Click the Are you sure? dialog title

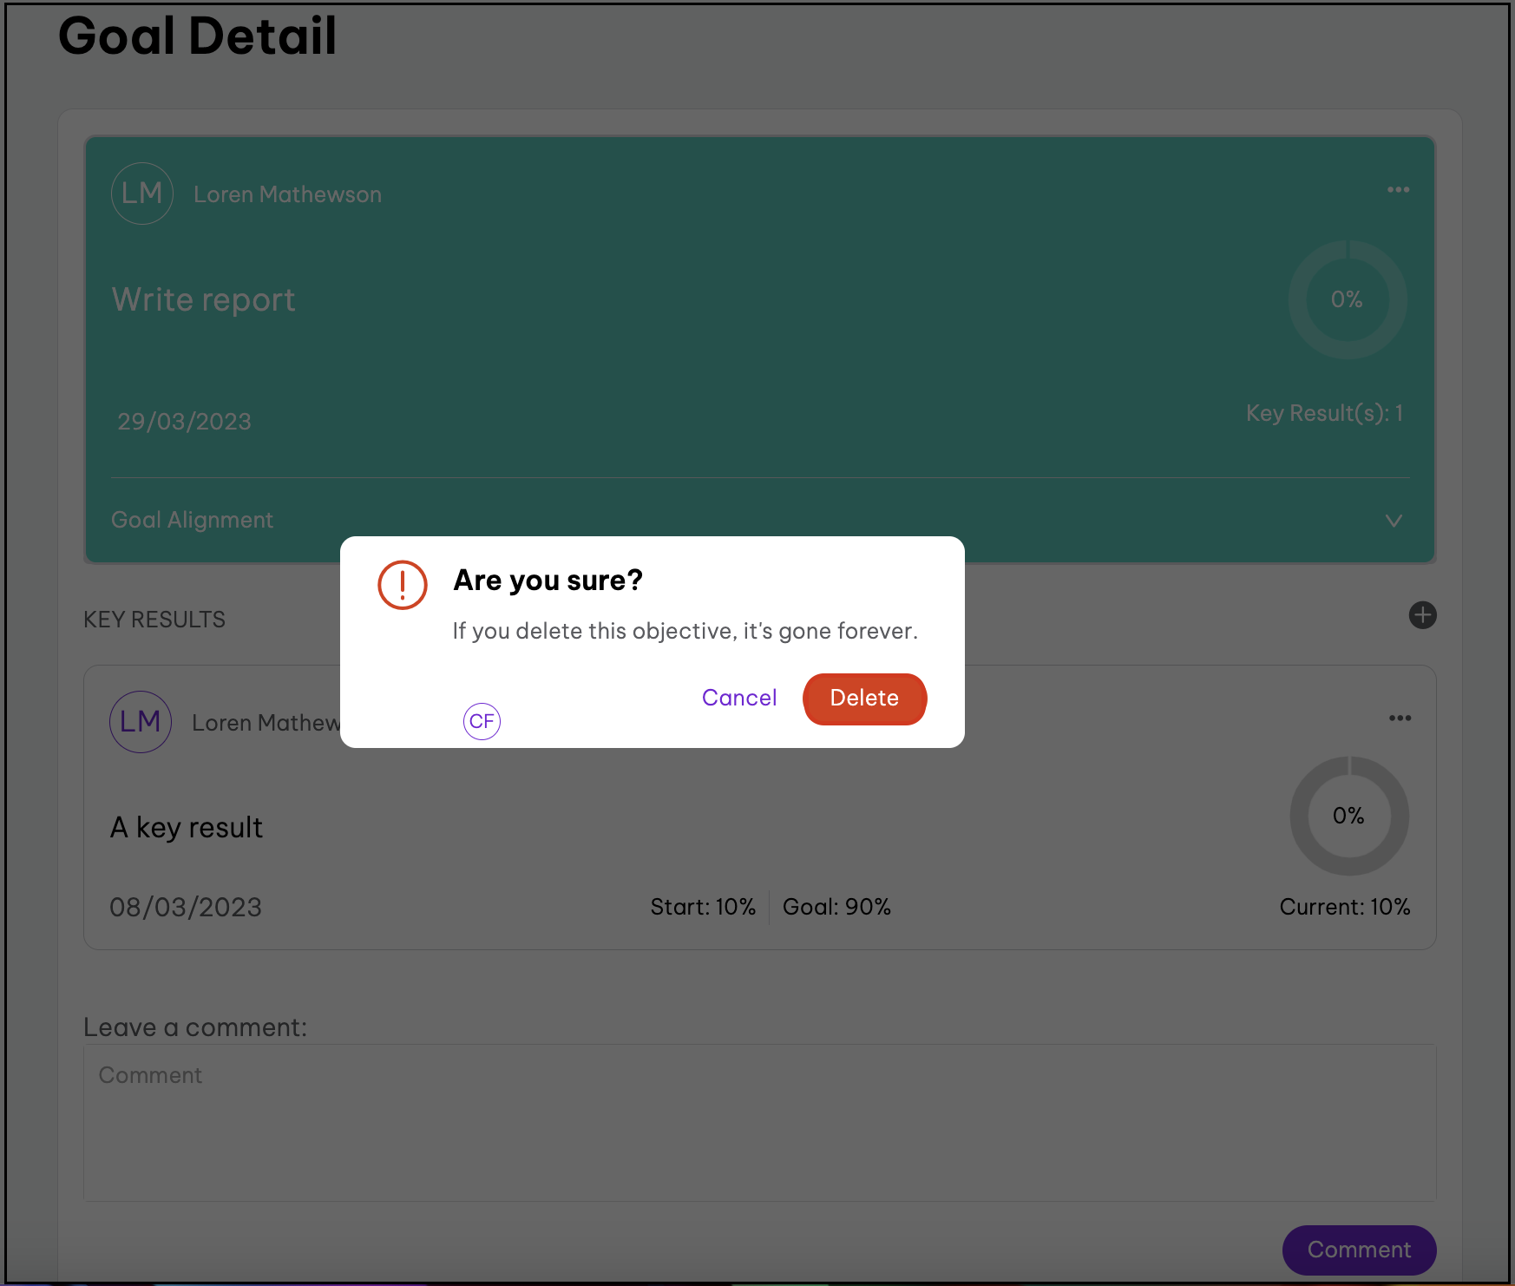point(548,580)
